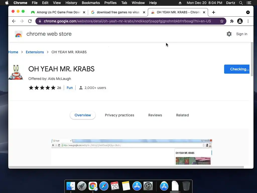Click the 2,000+ users text

pos(95,88)
